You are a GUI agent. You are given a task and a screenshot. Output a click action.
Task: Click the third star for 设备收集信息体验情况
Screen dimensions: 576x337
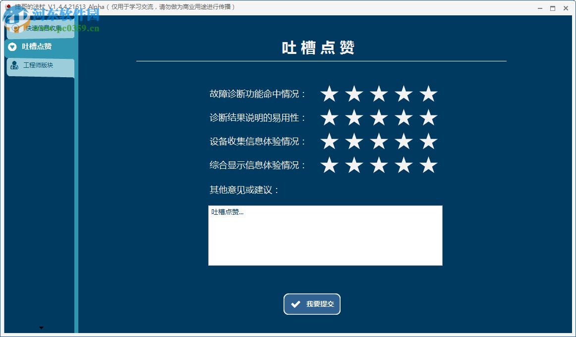coord(378,142)
